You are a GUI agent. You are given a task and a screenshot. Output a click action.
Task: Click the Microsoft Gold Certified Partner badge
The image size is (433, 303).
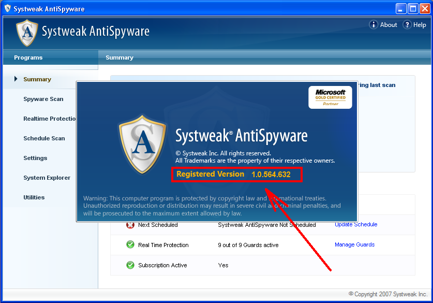pos(330,97)
